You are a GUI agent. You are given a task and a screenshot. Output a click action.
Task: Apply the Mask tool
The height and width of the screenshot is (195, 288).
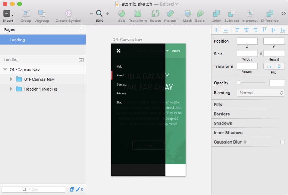click(187, 13)
